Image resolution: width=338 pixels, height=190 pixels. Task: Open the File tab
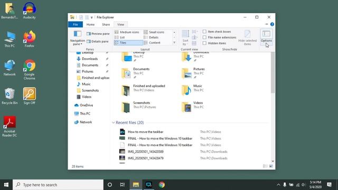pyautogui.click(x=75, y=25)
